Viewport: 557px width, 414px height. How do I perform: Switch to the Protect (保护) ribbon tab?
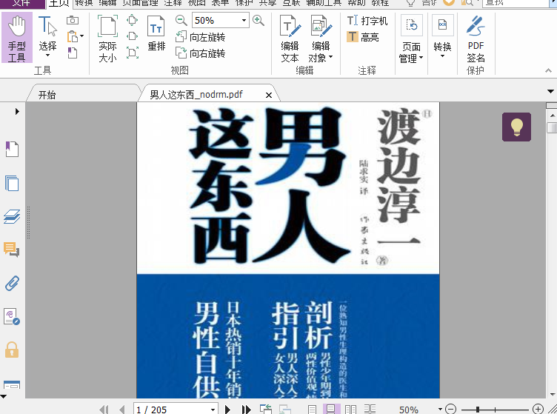pyautogui.click(x=244, y=3)
